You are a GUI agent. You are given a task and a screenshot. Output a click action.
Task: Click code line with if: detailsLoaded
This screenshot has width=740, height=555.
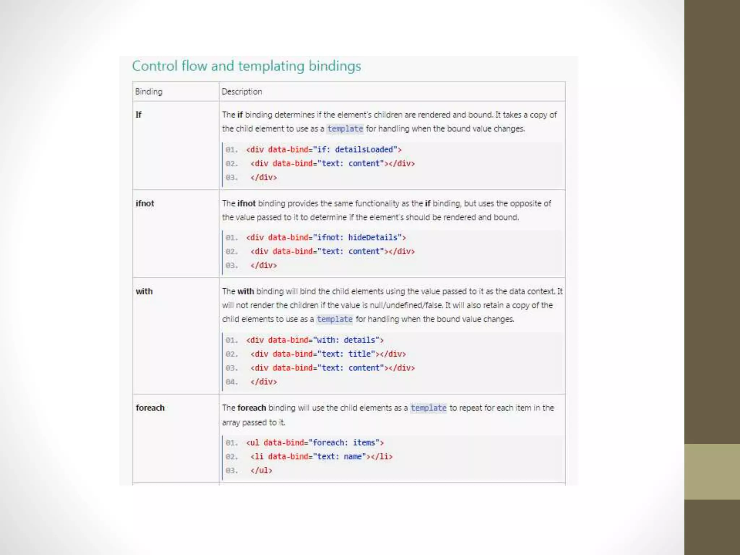[323, 150]
